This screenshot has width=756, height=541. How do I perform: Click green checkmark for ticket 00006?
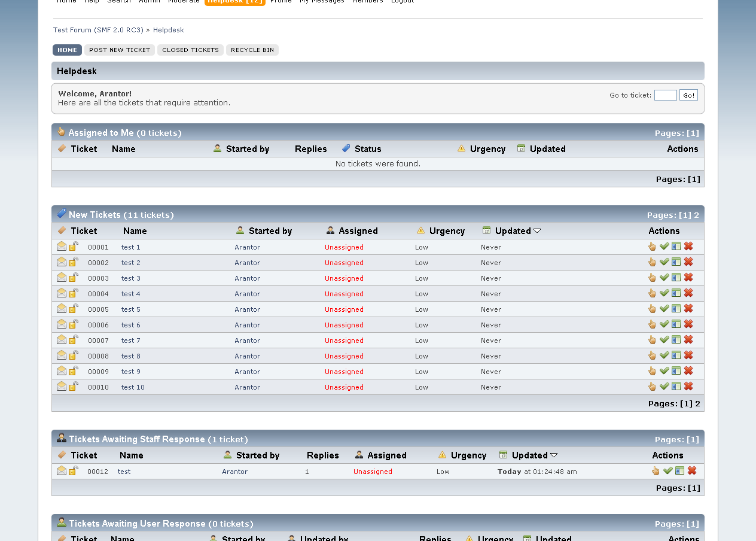pyautogui.click(x=664, y=324)
